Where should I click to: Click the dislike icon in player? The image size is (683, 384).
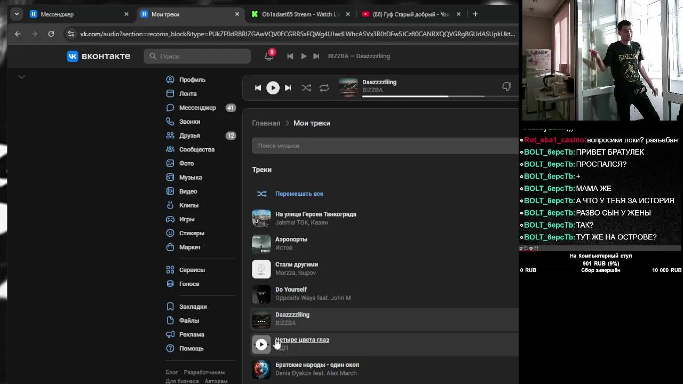point(506,87)
